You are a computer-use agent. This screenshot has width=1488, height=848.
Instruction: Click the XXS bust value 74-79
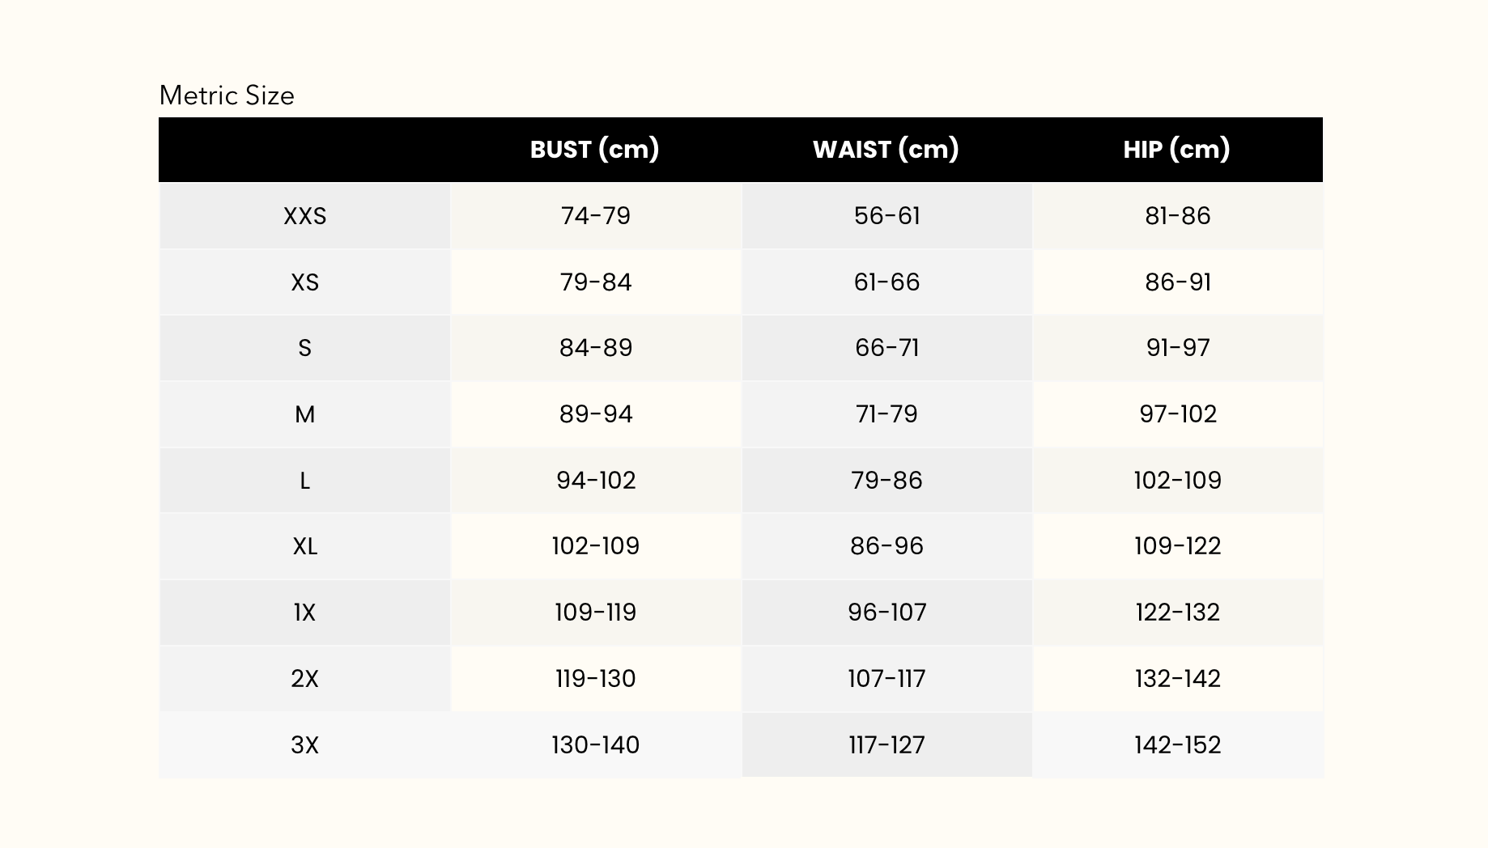point(596,216)
